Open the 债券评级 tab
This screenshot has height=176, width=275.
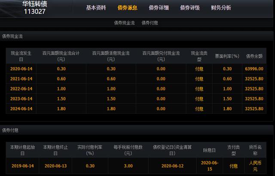190,8
